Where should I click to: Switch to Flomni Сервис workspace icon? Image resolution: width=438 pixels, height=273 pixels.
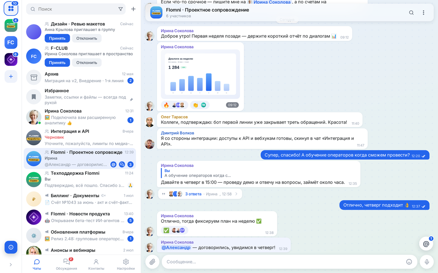pos(11,25)
